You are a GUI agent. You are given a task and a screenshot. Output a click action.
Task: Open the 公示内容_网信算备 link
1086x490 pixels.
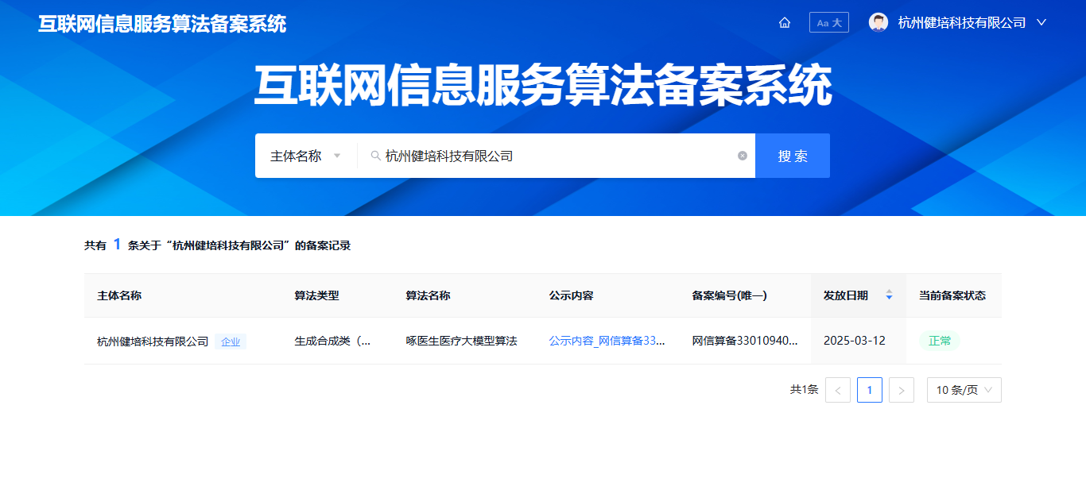click(x=607, y=341)
